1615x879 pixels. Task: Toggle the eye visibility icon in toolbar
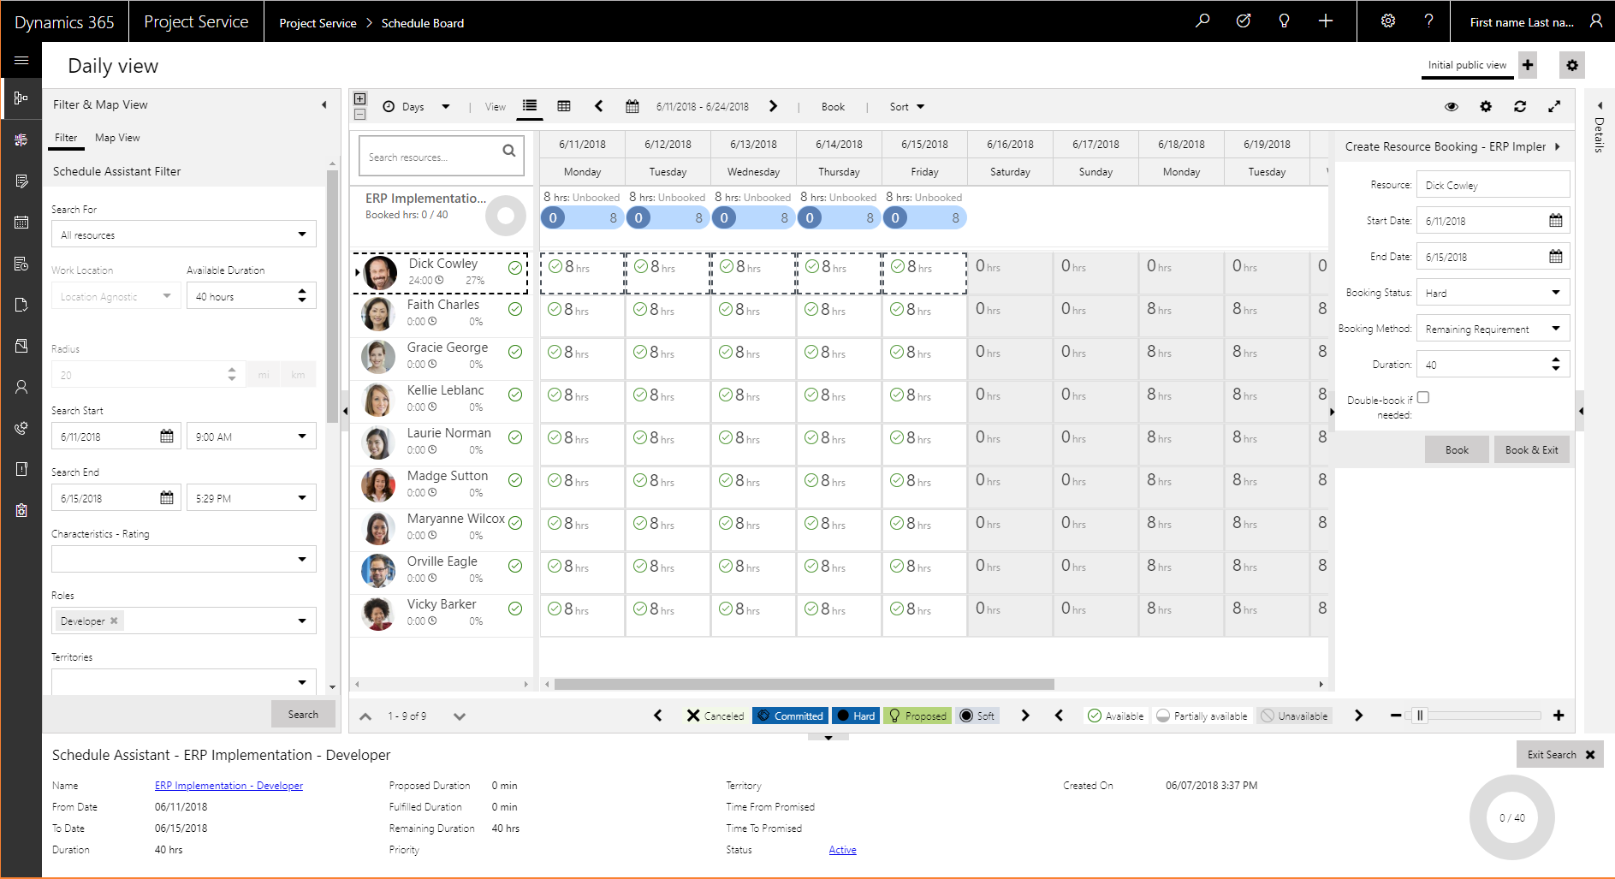pyautogui.click(x=1452, y=106)
